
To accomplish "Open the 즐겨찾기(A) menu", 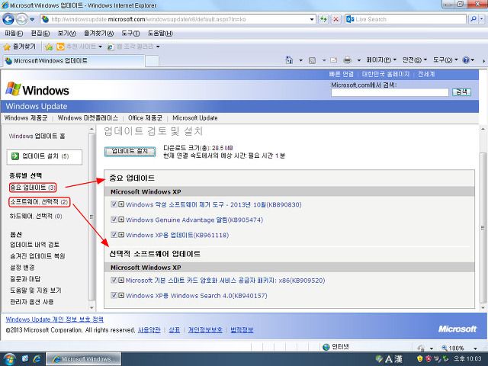I will 98,34.
